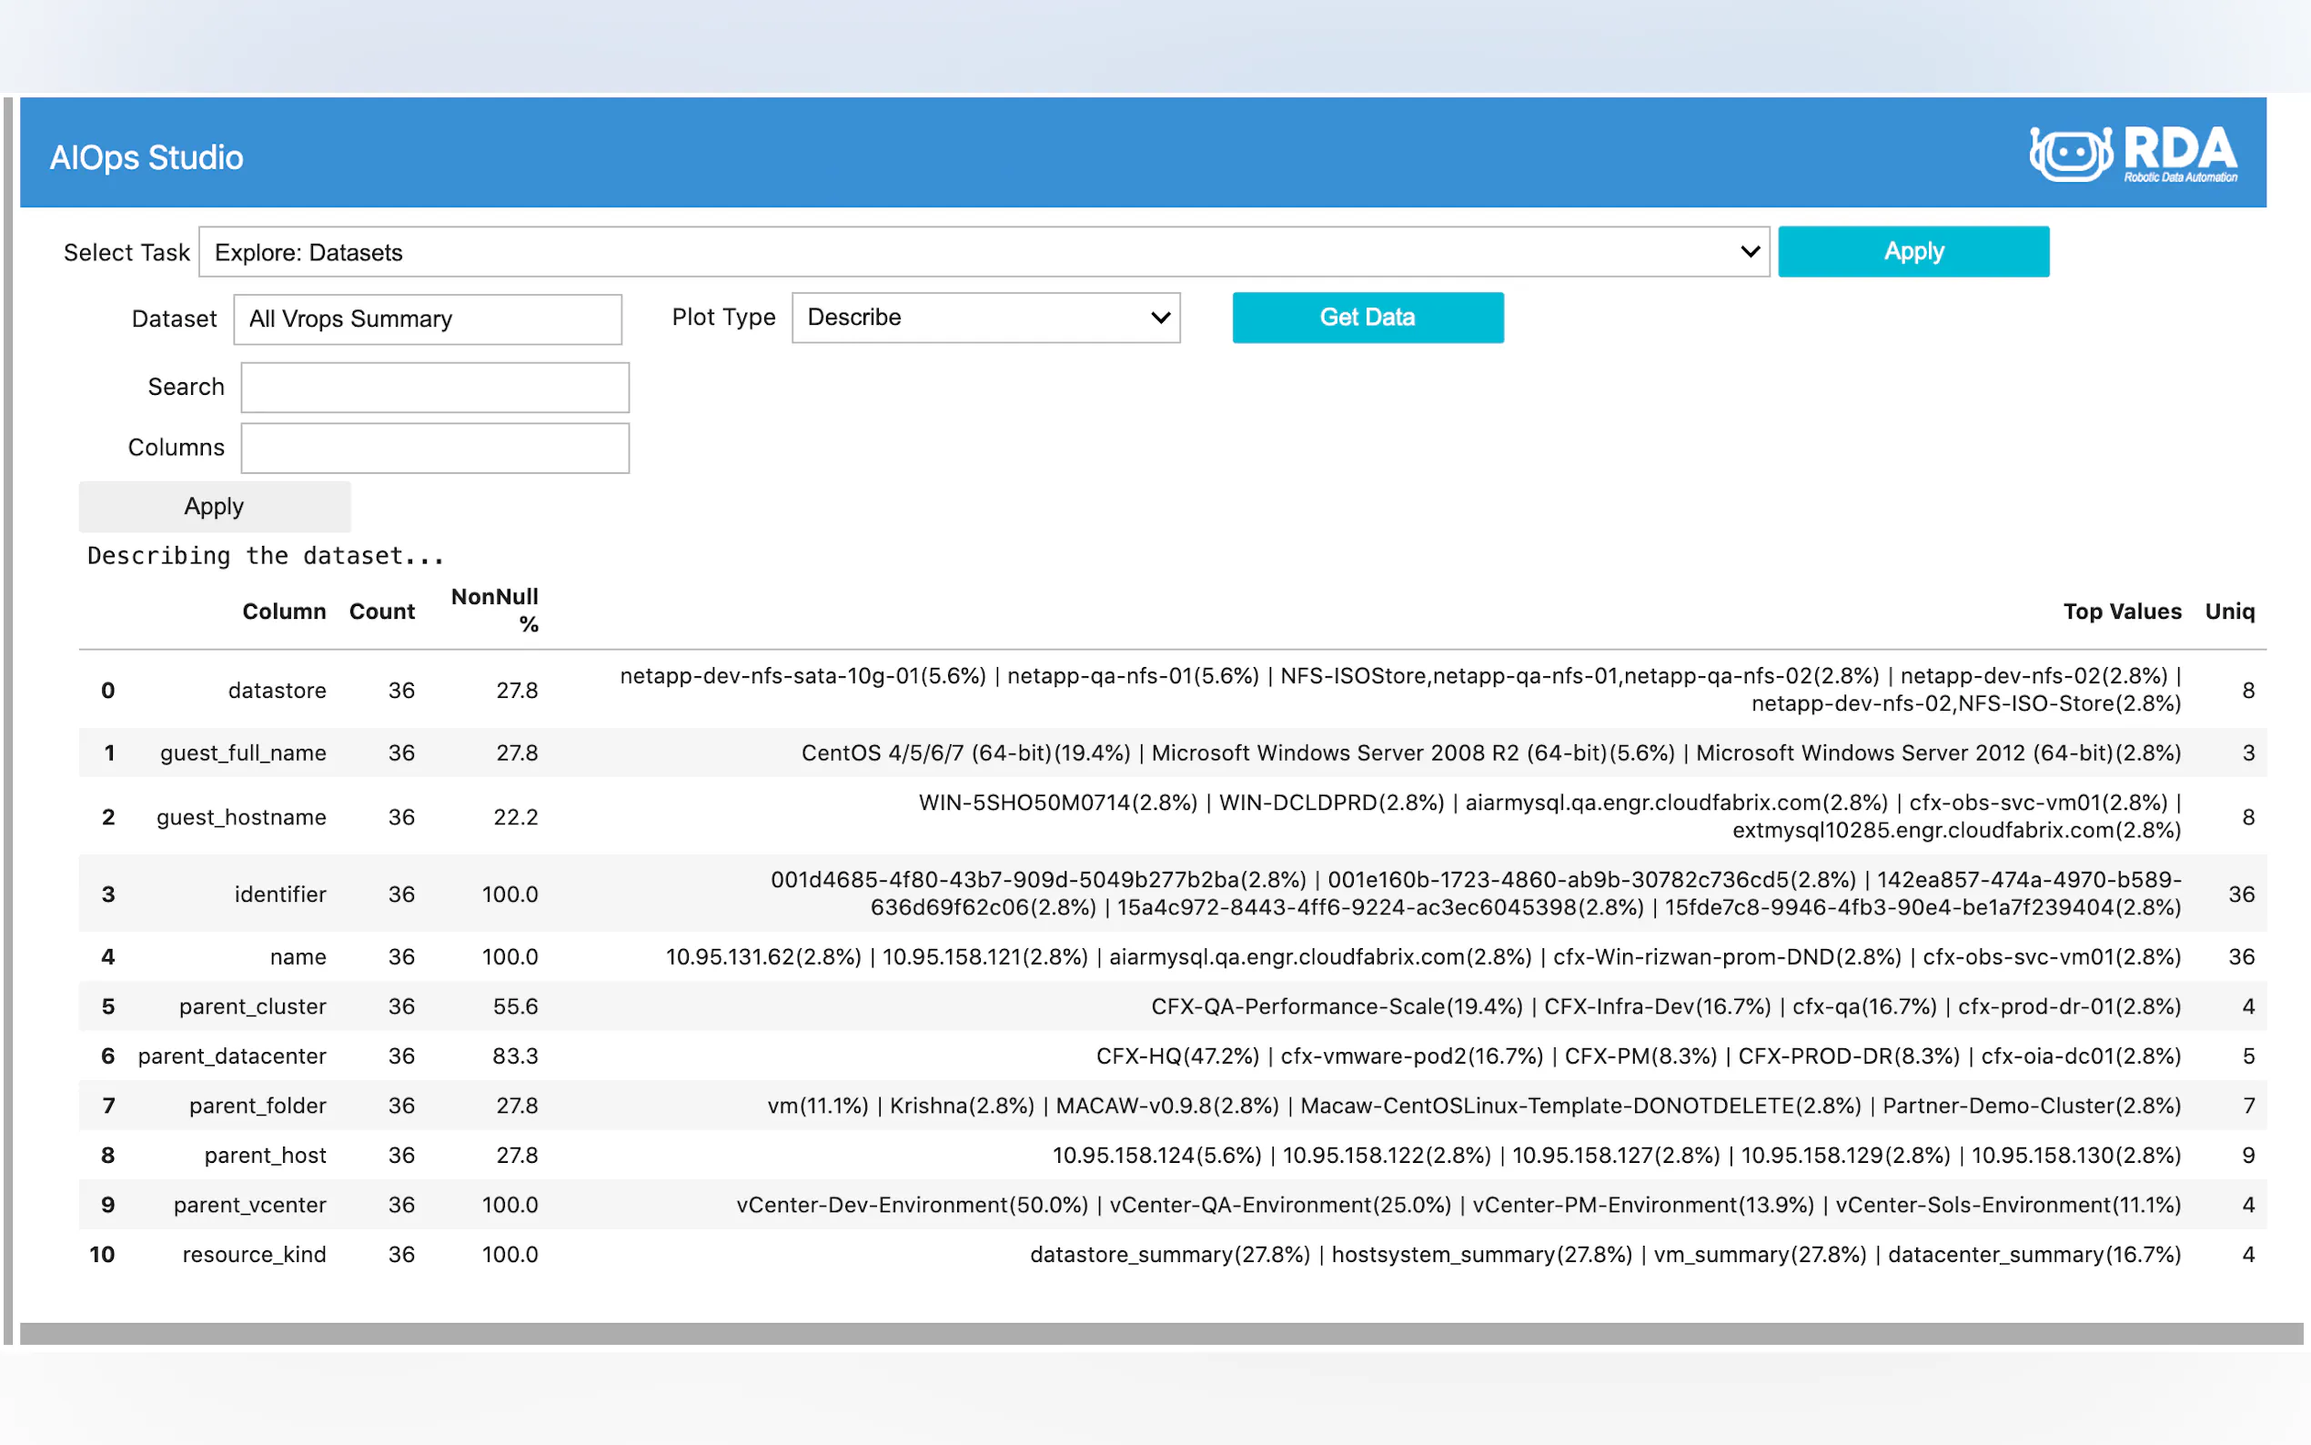This screenshot has height=1445, width=2311.
Task: Click into the Search text field
Action: click(435, 387)
